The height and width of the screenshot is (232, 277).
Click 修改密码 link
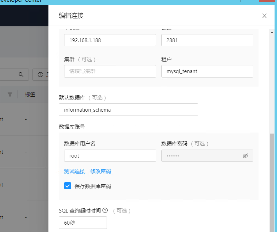[x=101, y=171]
